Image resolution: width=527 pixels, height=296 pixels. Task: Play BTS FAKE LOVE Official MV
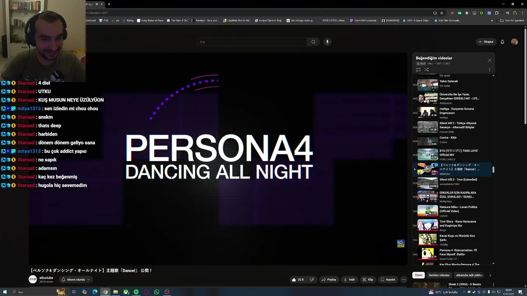pos(453,155)
